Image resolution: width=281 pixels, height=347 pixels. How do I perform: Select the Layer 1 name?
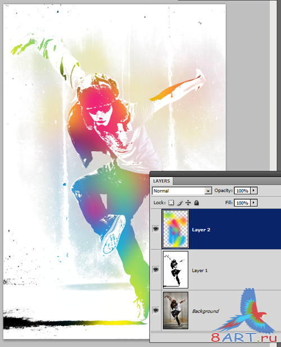click(200, 271)
